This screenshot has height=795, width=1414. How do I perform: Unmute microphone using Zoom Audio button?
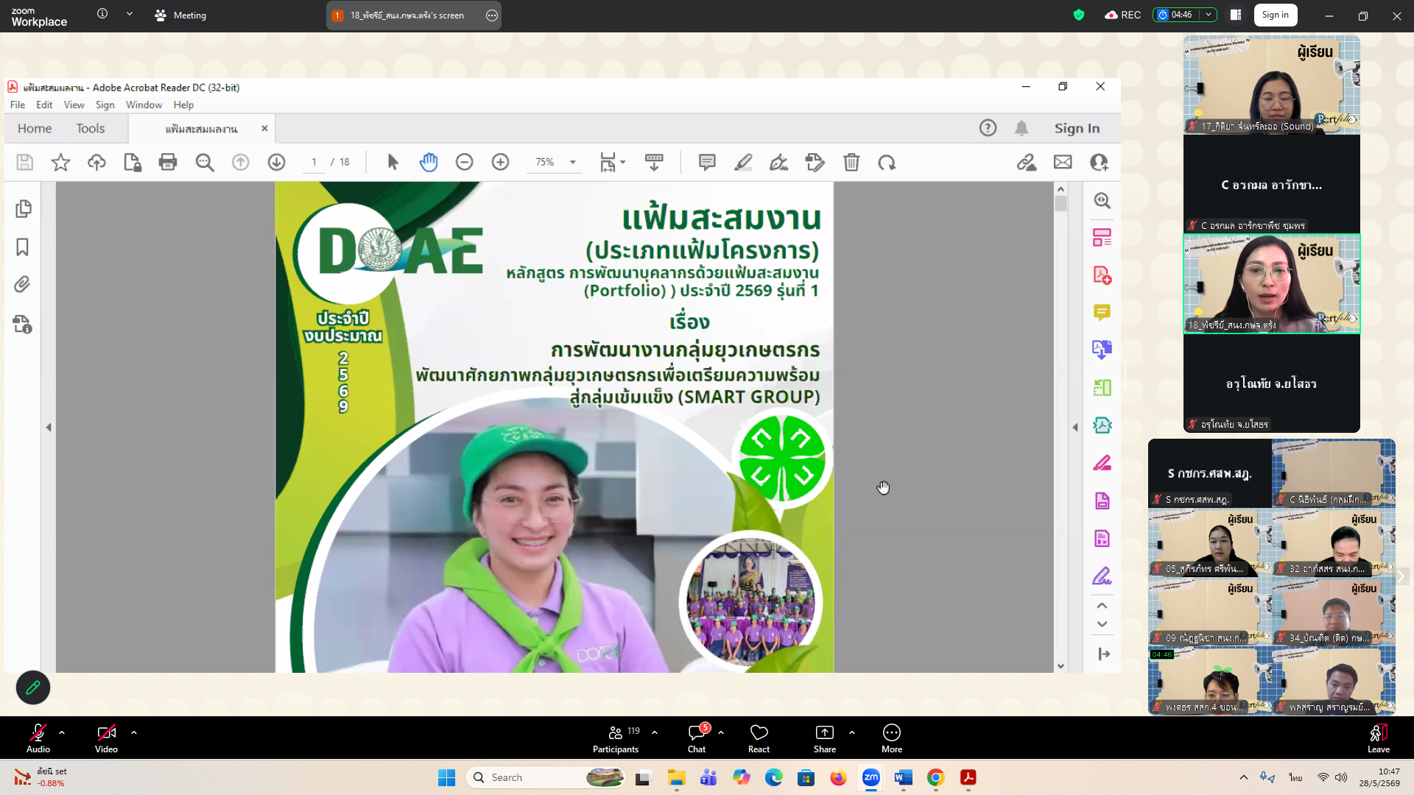pos(38,738)
